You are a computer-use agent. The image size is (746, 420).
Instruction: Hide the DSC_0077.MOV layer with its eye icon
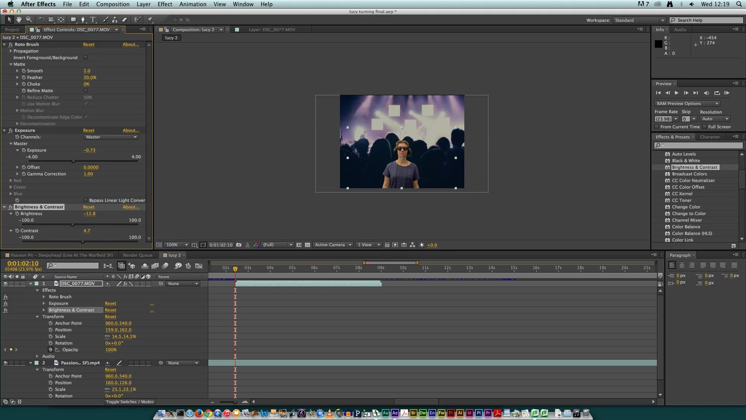[5, 284]
